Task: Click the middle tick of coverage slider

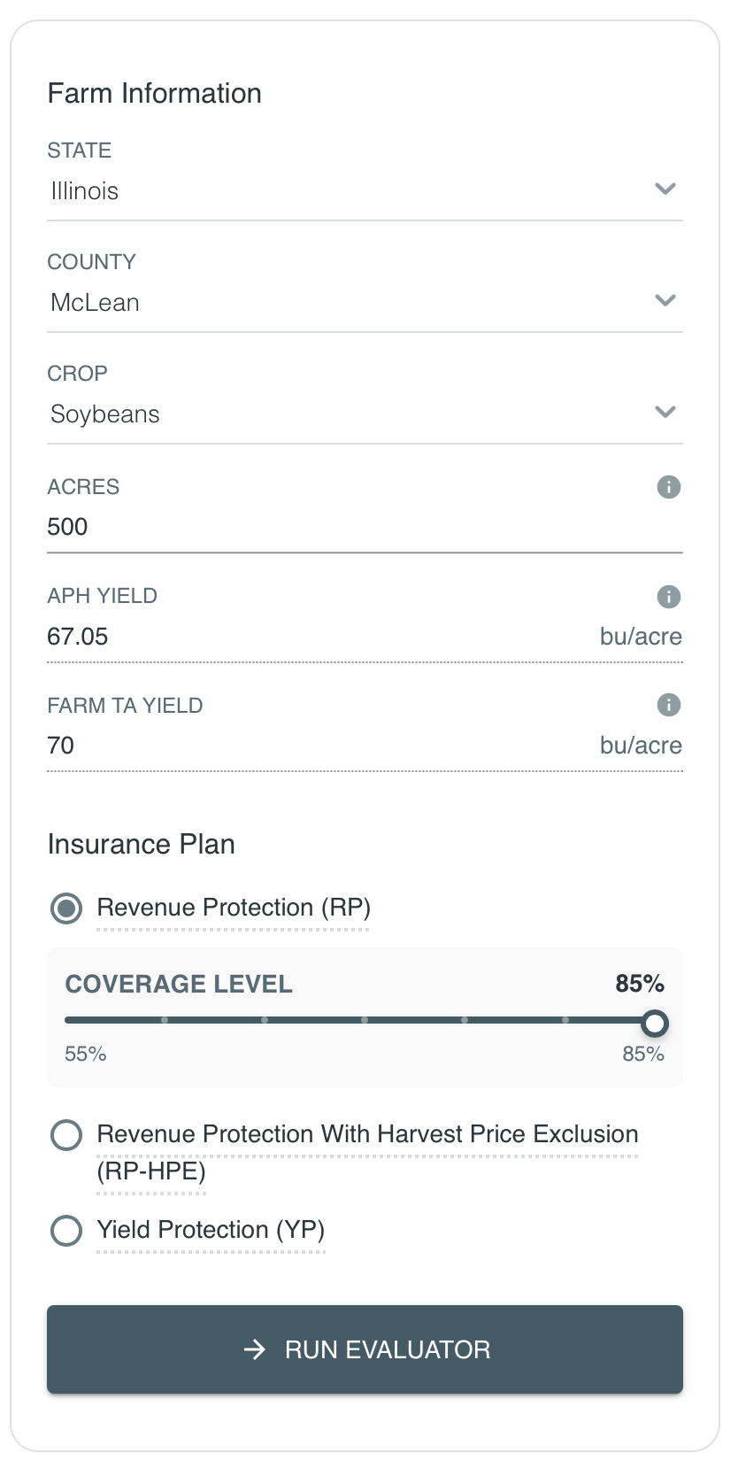Action: coord(365,1020)
